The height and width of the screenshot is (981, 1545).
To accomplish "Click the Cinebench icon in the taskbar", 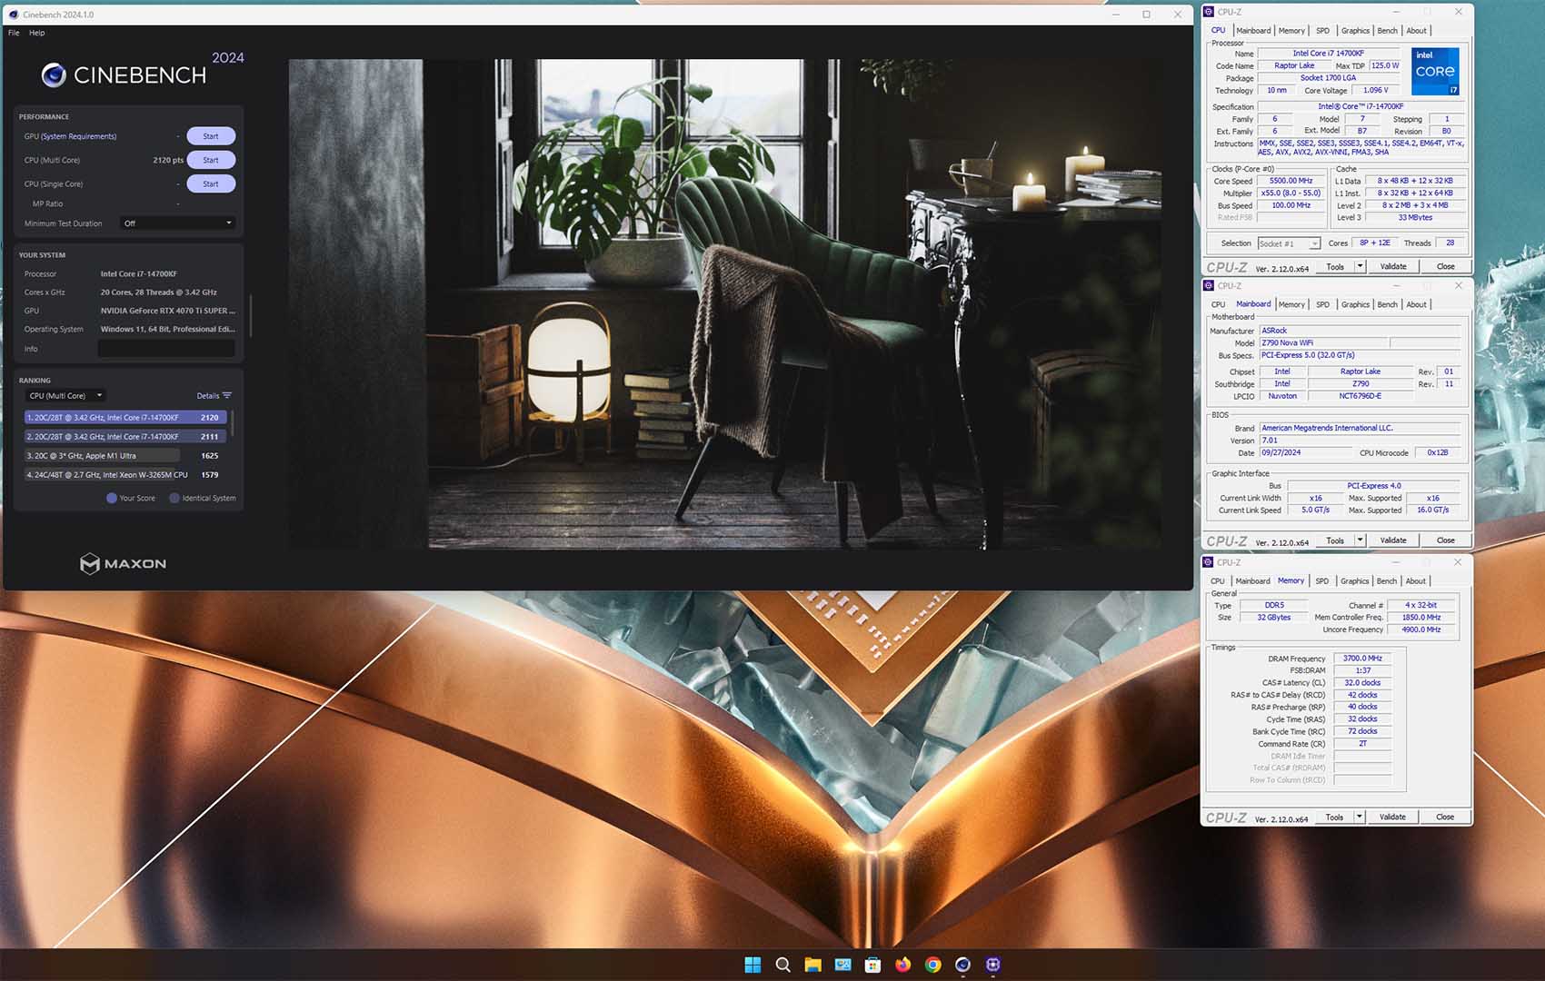I will [962, 965].
